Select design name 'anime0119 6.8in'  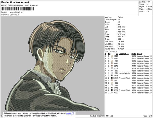coord(17,12)
